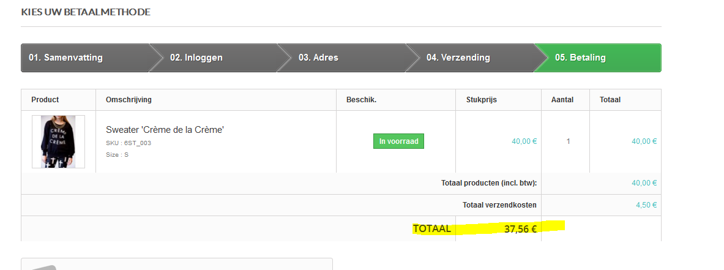Click the Totaal producten (incl. btw) amount
724x270 pixels.
point(644,183)
